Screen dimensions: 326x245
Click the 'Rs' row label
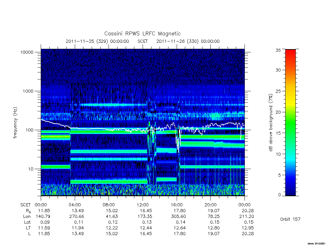tap(28, 211)
